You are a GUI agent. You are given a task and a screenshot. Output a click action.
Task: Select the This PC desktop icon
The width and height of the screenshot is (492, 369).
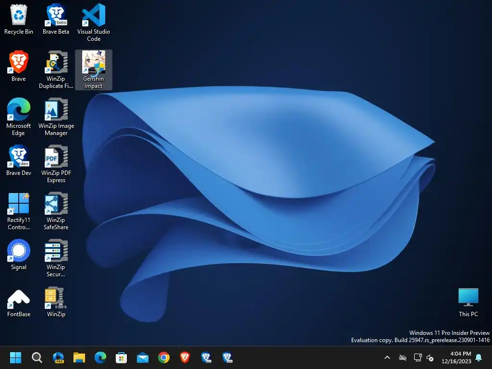point(468,302)
